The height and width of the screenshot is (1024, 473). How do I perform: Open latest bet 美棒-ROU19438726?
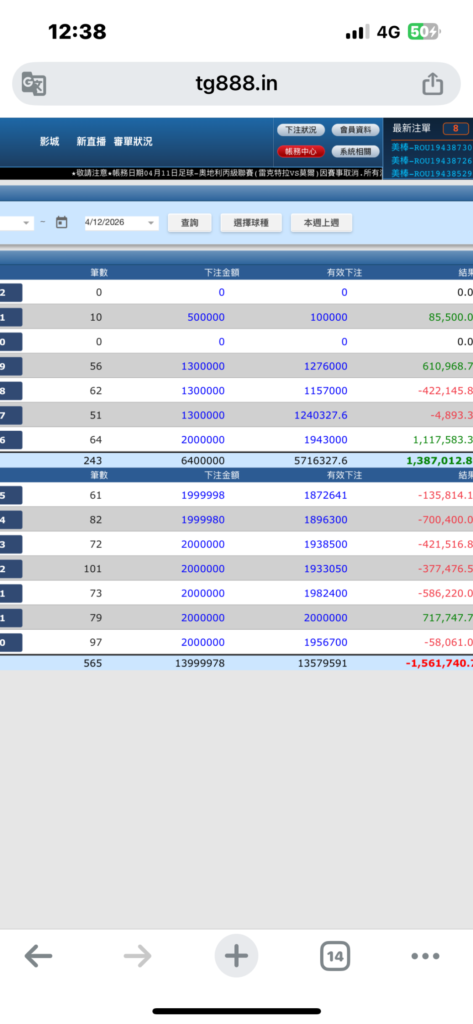point(431,161)
